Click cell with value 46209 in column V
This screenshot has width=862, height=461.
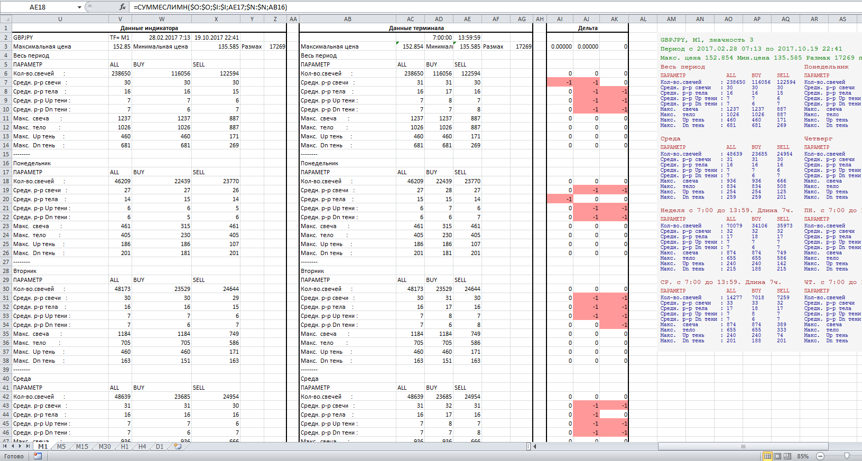click(x=120, y=181)
